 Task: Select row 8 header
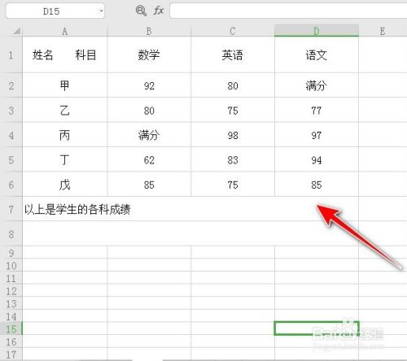pos(11,234)
